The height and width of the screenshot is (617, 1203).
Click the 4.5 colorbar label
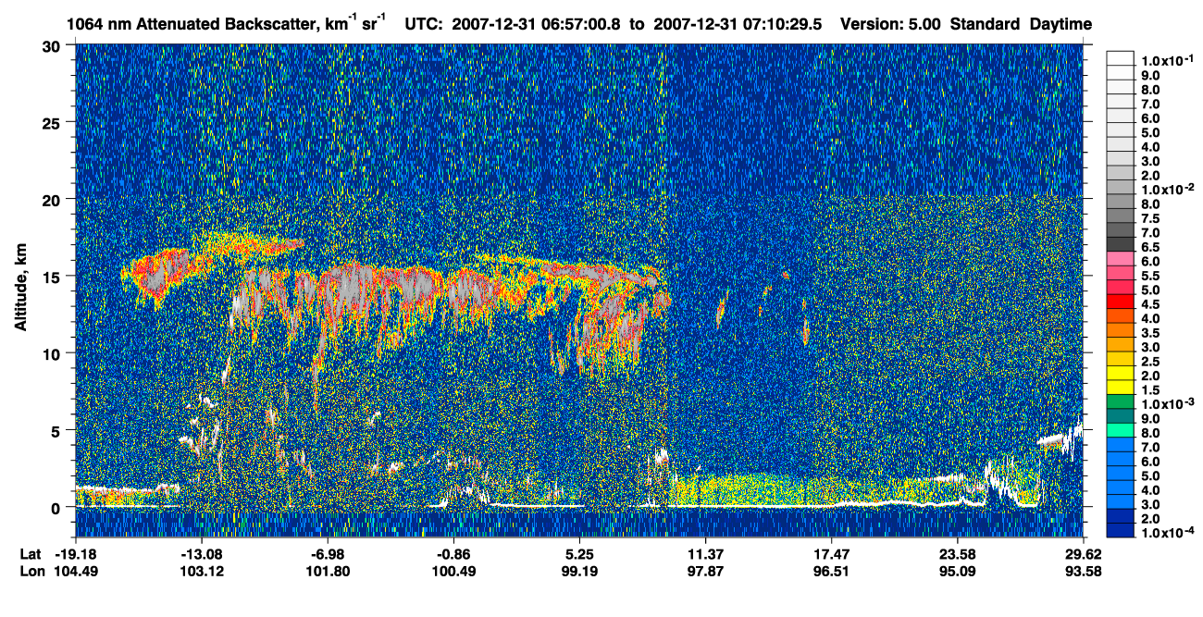(x=1150, y=304)
